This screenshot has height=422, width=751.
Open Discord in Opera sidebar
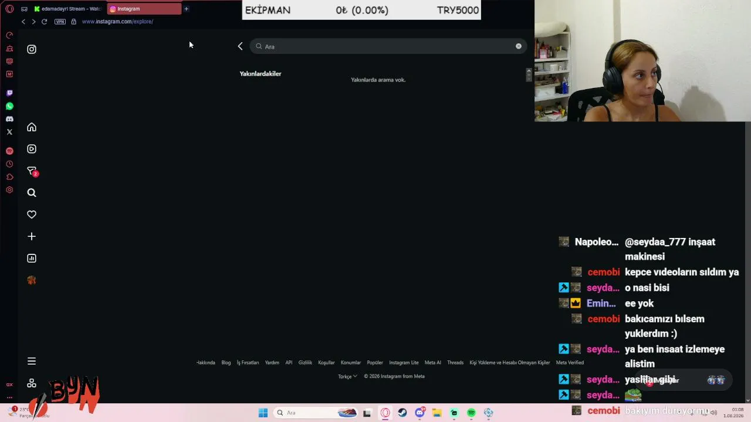[x=9, y=119]
